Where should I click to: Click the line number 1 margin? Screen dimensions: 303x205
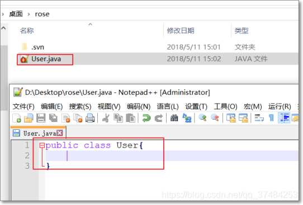tap(27, 145)
